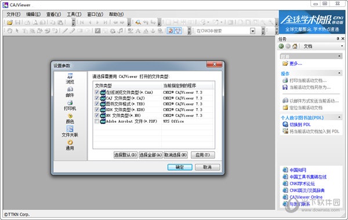Screen dimensions: 348x220
Task: Click the next page arrow icon
Action: (x=97, y=23)
